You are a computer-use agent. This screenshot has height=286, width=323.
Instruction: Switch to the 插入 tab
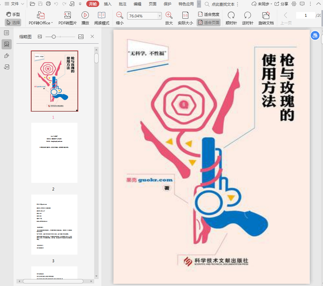point(107,4)
